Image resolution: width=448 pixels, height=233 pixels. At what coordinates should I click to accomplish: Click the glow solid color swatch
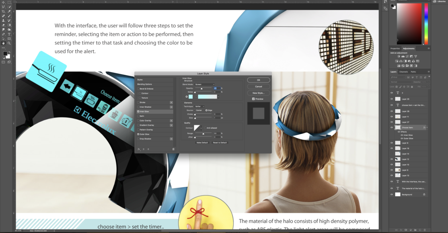click(191, 97)
